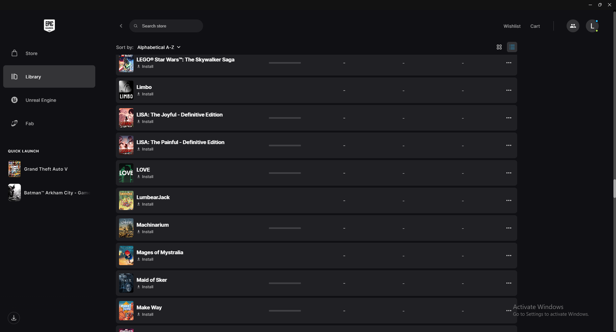Open the Downloads icon in sidebar

(14, 318)
